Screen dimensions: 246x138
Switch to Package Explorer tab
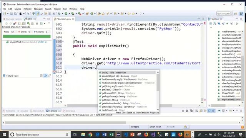(13, 19)
